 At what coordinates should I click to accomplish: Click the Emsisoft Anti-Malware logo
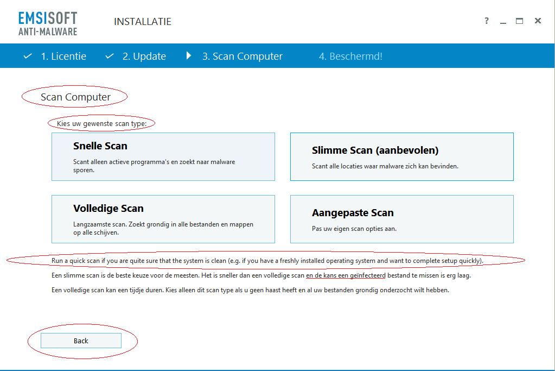coord(48,23)
